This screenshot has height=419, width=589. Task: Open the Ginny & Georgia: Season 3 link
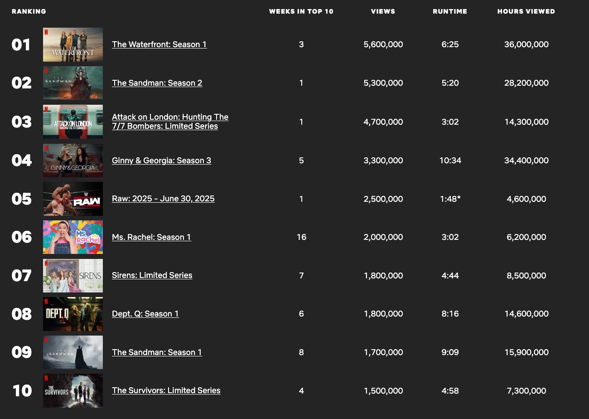pyautogui.click(x=161, y=160)
